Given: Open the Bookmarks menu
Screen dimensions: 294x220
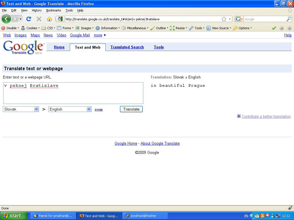Looking at the screenshot, I should [54, 10].
